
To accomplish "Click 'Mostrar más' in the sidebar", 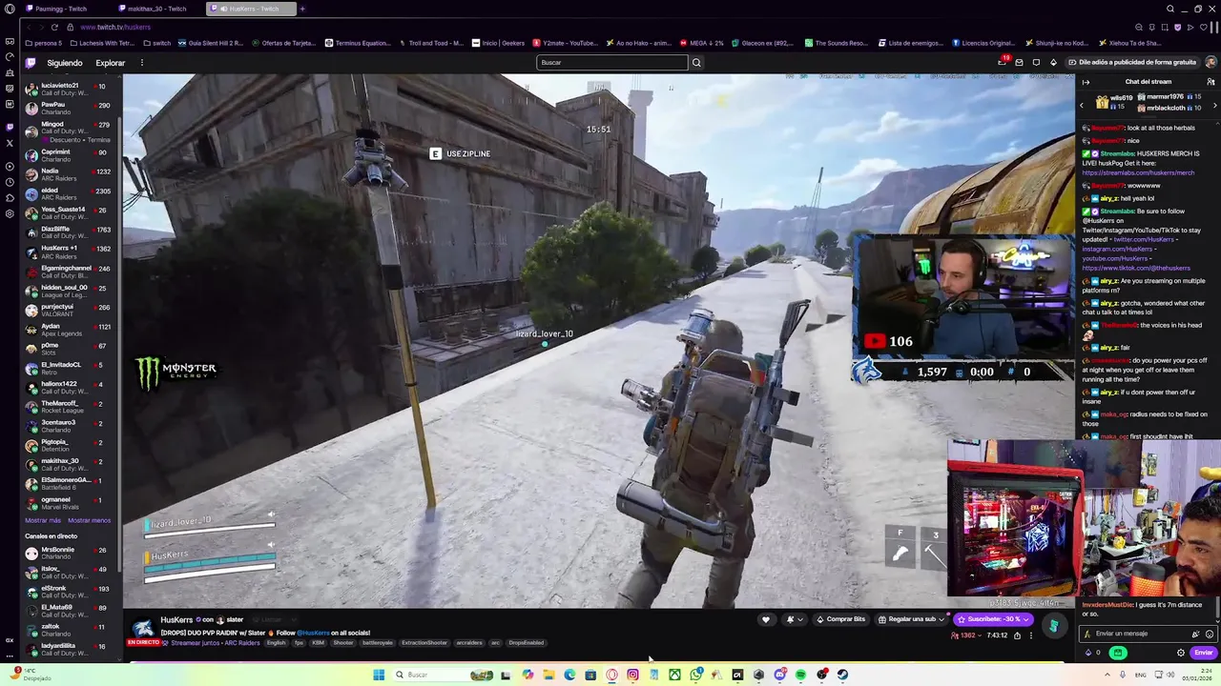I will 43,520.
